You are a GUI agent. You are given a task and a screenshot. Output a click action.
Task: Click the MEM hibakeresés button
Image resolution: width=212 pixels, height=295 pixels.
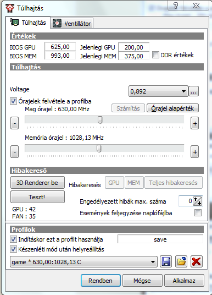point(134,183)
